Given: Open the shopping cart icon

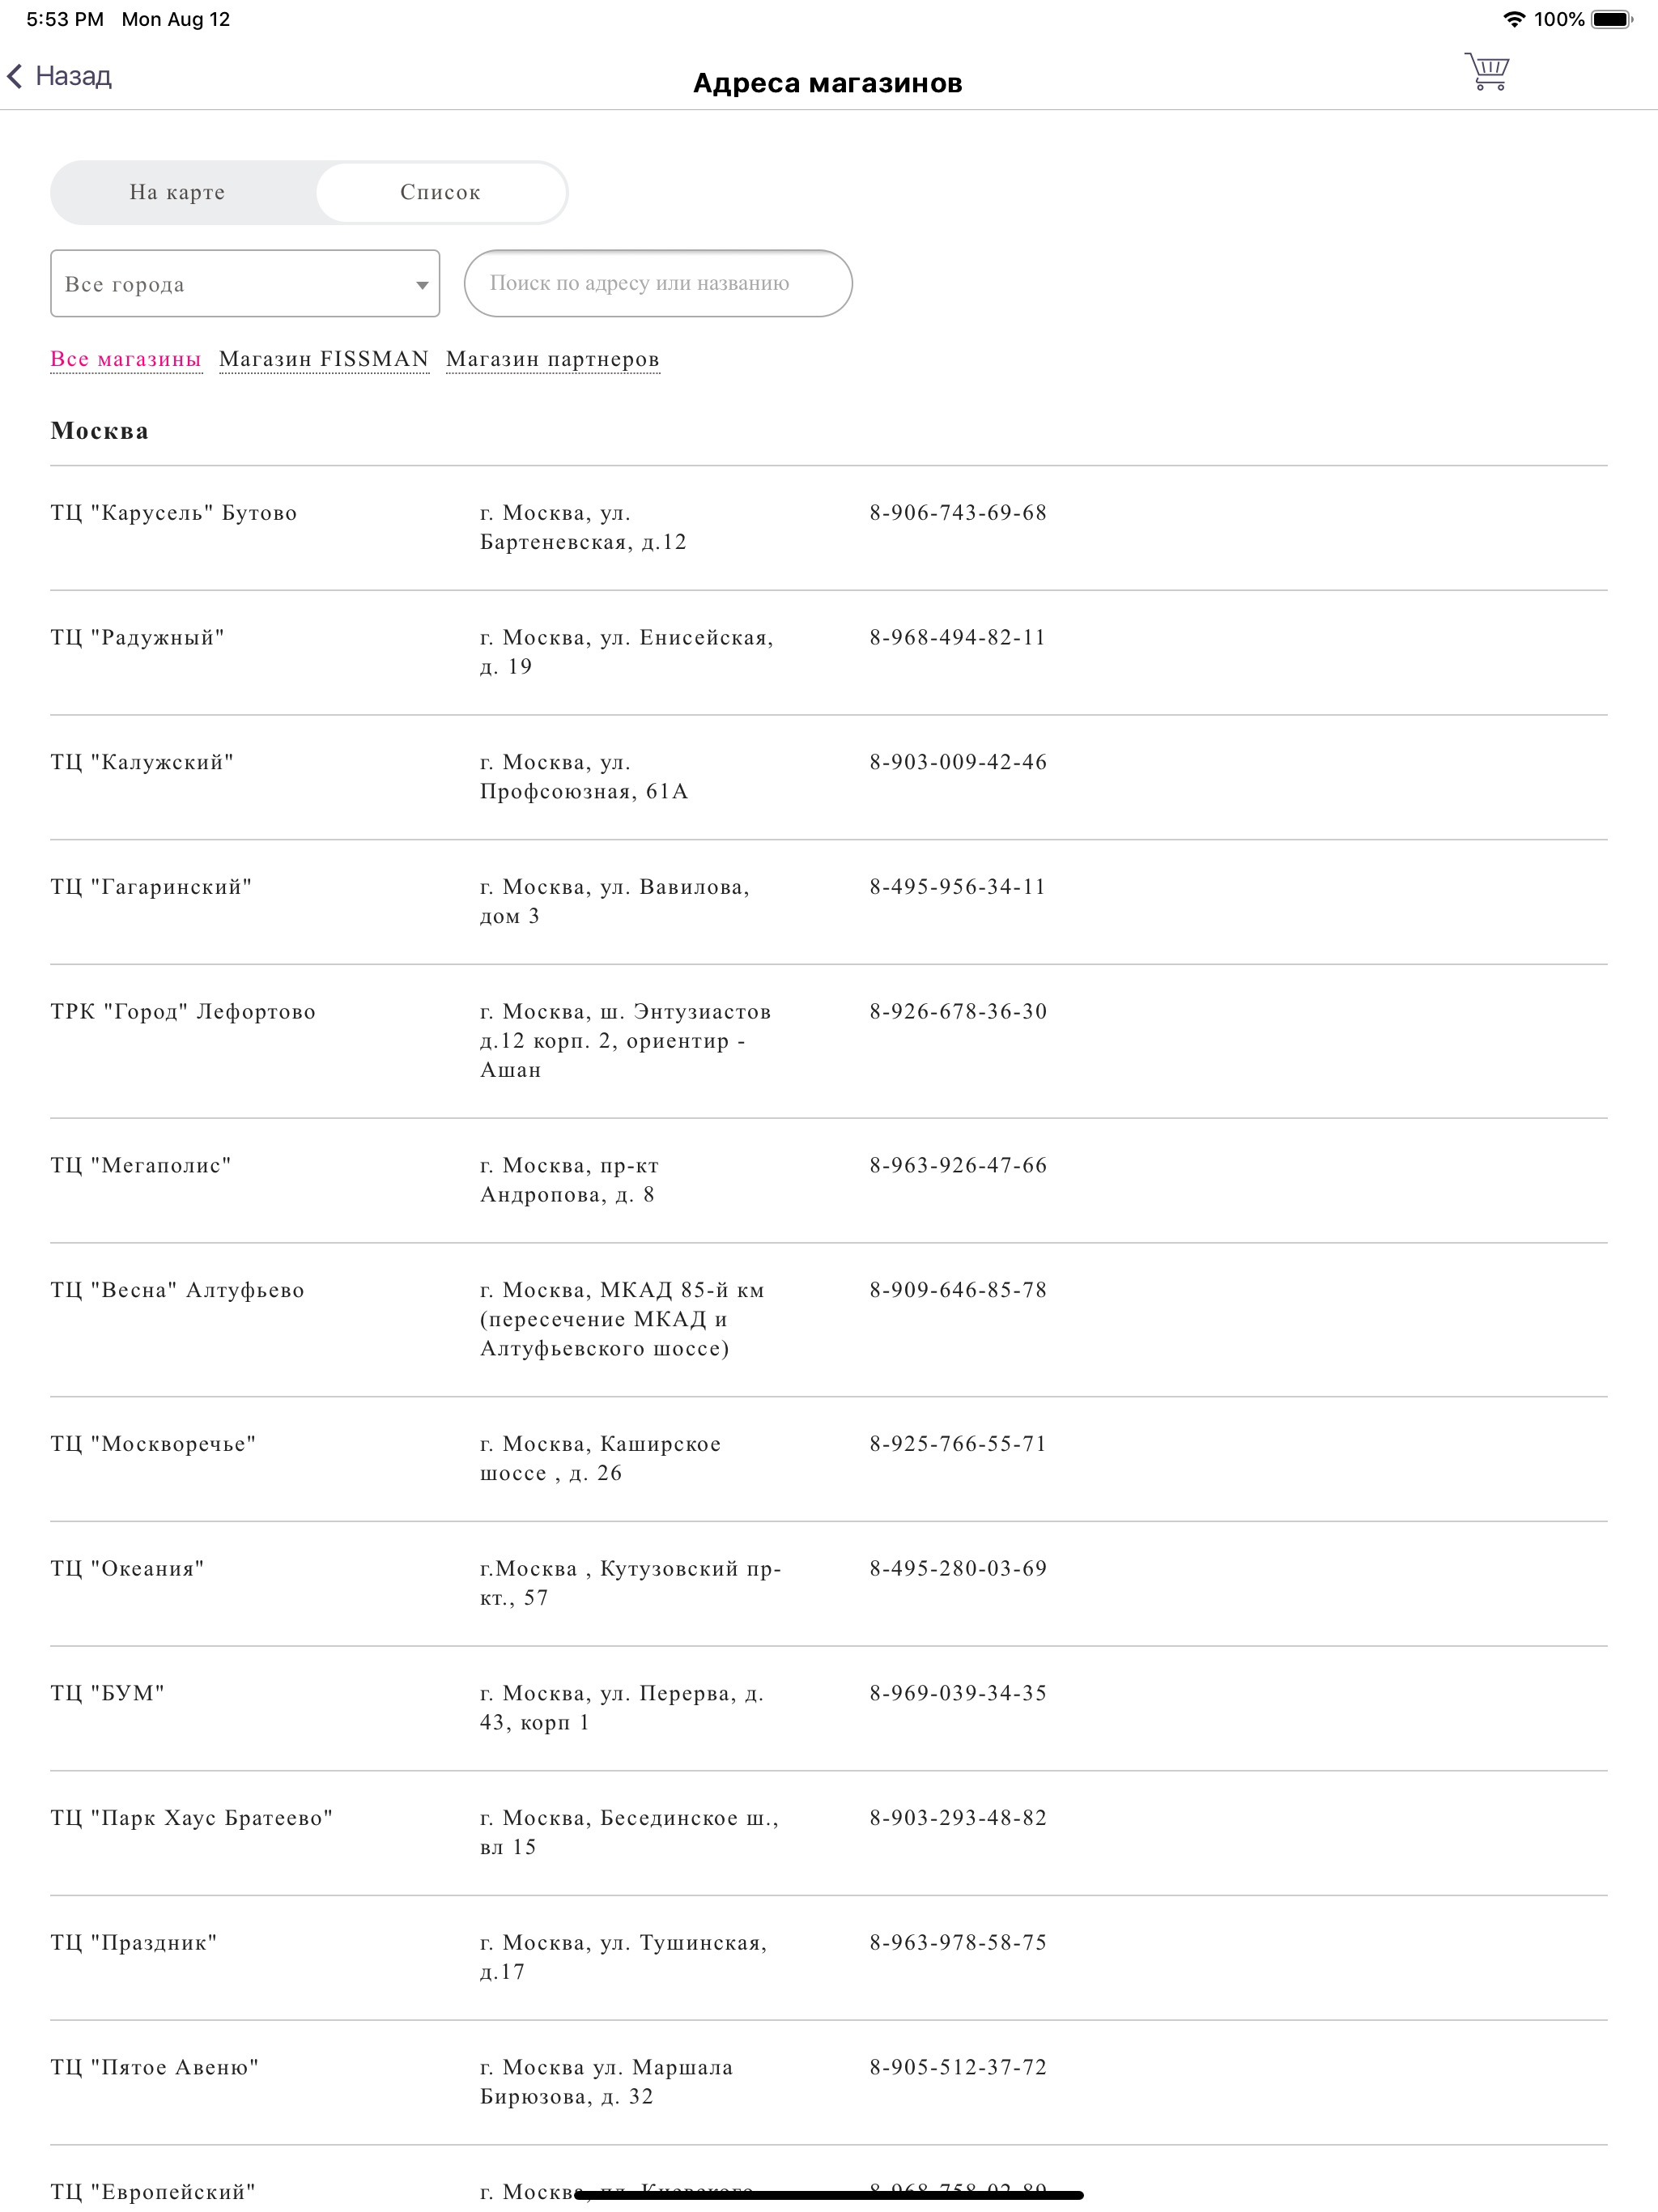Looking at the screenshot, I should [1487, 72].
